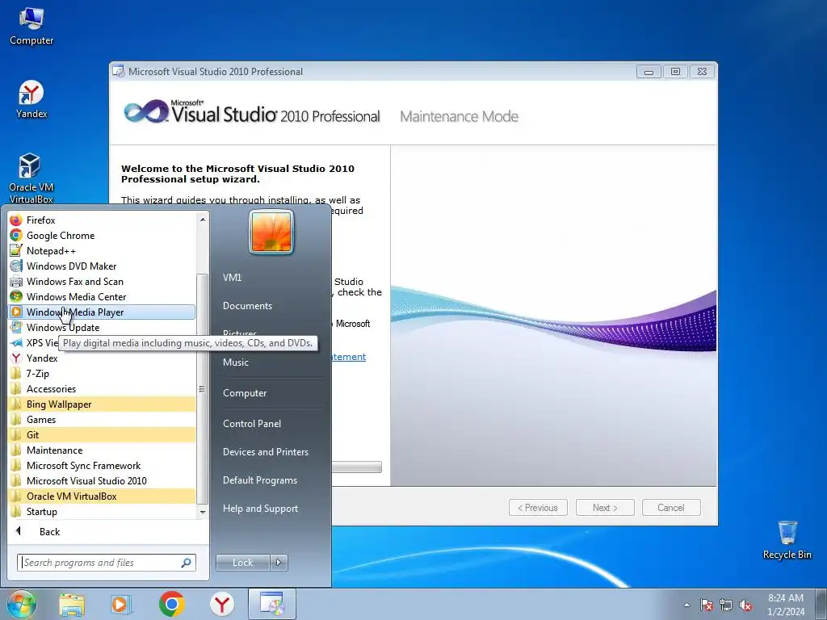Open Windows Update entry
This screenshot has width=827, height=620.
click(102, 328)
